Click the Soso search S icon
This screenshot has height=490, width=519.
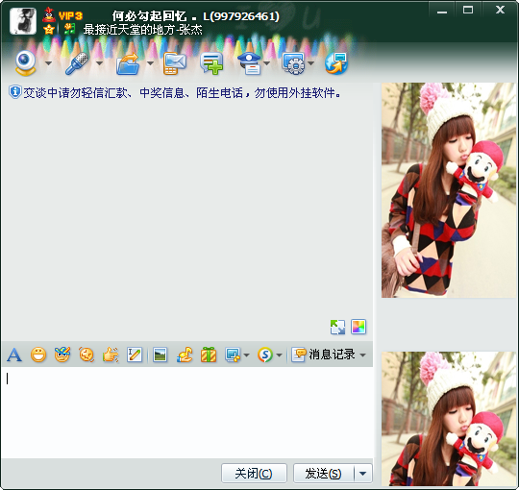265,355
